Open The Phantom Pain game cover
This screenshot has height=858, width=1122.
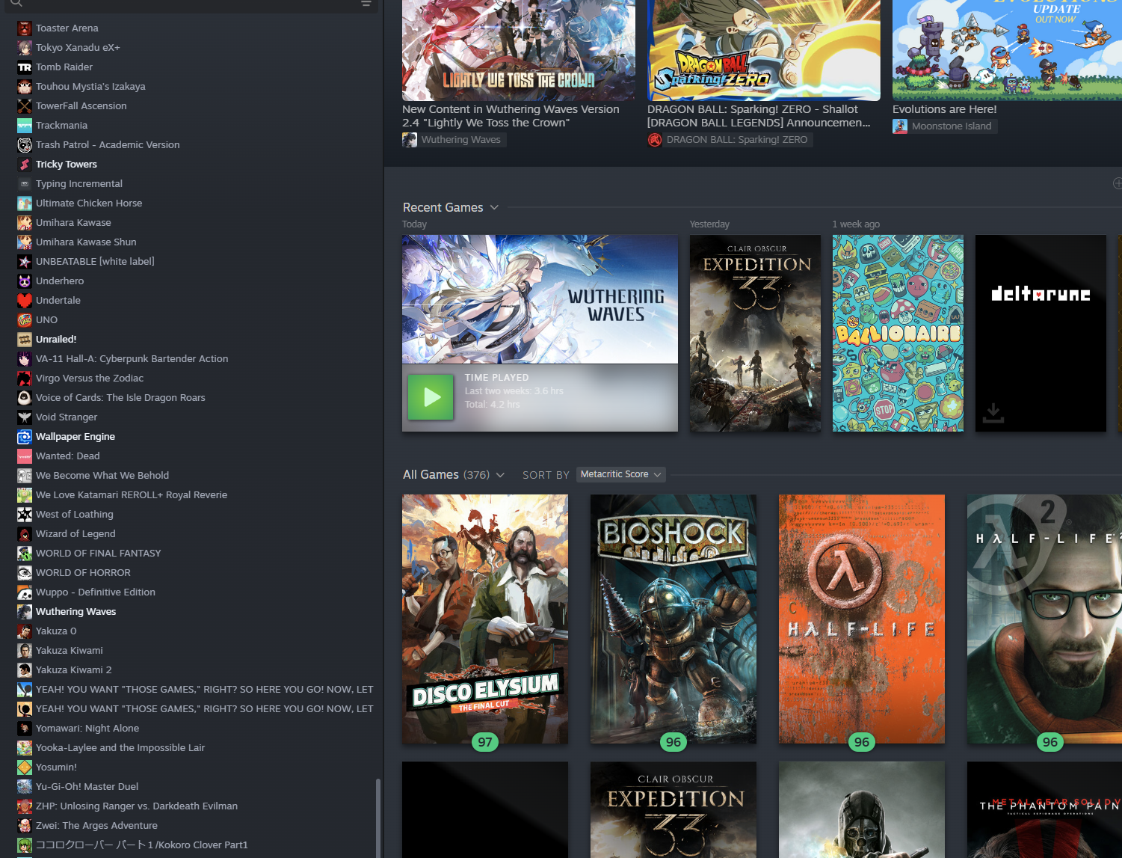tap(1044, 809)
